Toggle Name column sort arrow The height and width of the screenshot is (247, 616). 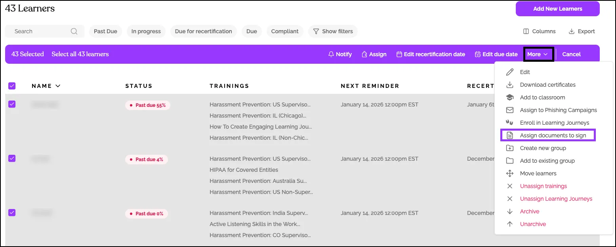(58, 86)
